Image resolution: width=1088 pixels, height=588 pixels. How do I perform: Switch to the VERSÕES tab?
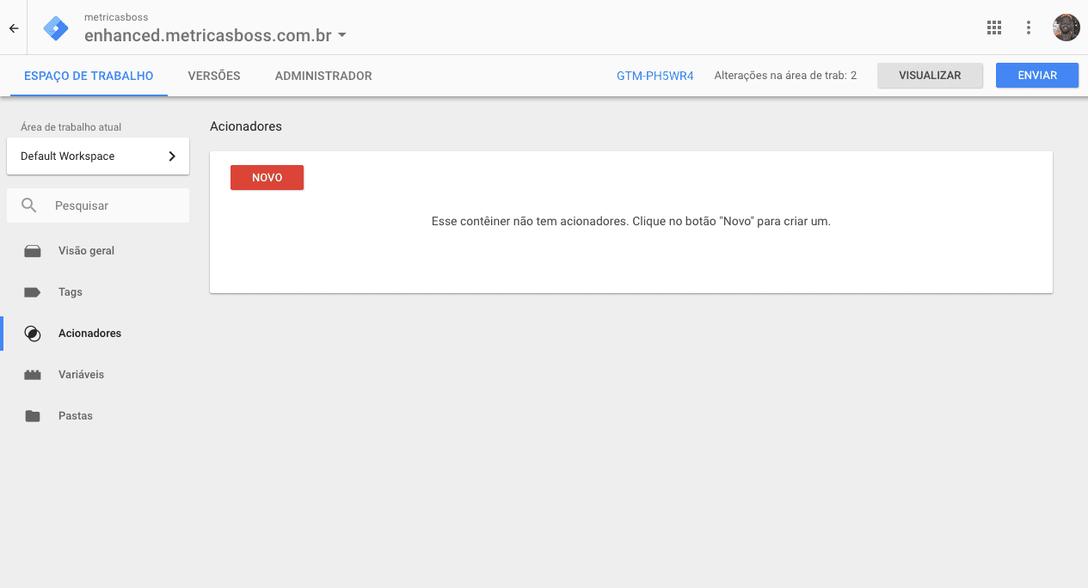[x=213, y=76]
